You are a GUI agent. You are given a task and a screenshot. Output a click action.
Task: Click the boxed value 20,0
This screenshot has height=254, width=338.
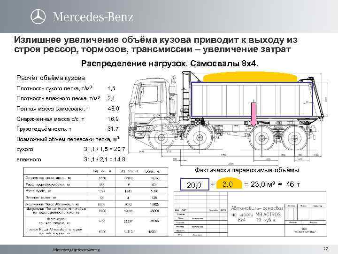[x=195, y=185]
